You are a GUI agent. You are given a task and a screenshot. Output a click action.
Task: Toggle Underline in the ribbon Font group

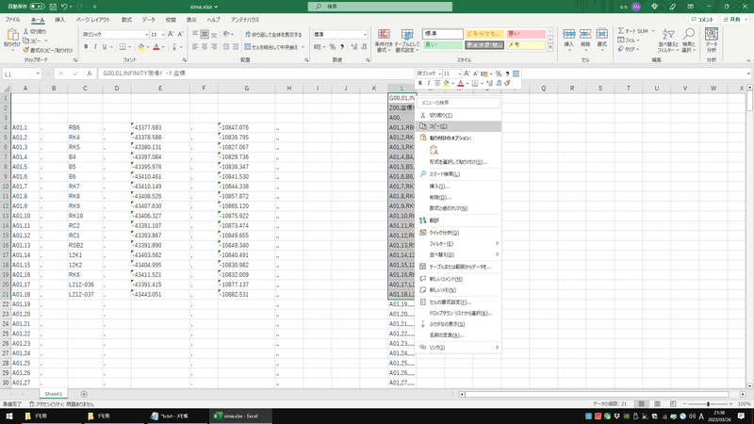pyautogui.click(x=105, y=46)
